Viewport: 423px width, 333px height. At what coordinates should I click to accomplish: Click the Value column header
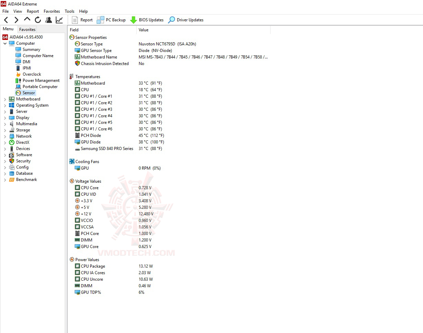point(203,30)
